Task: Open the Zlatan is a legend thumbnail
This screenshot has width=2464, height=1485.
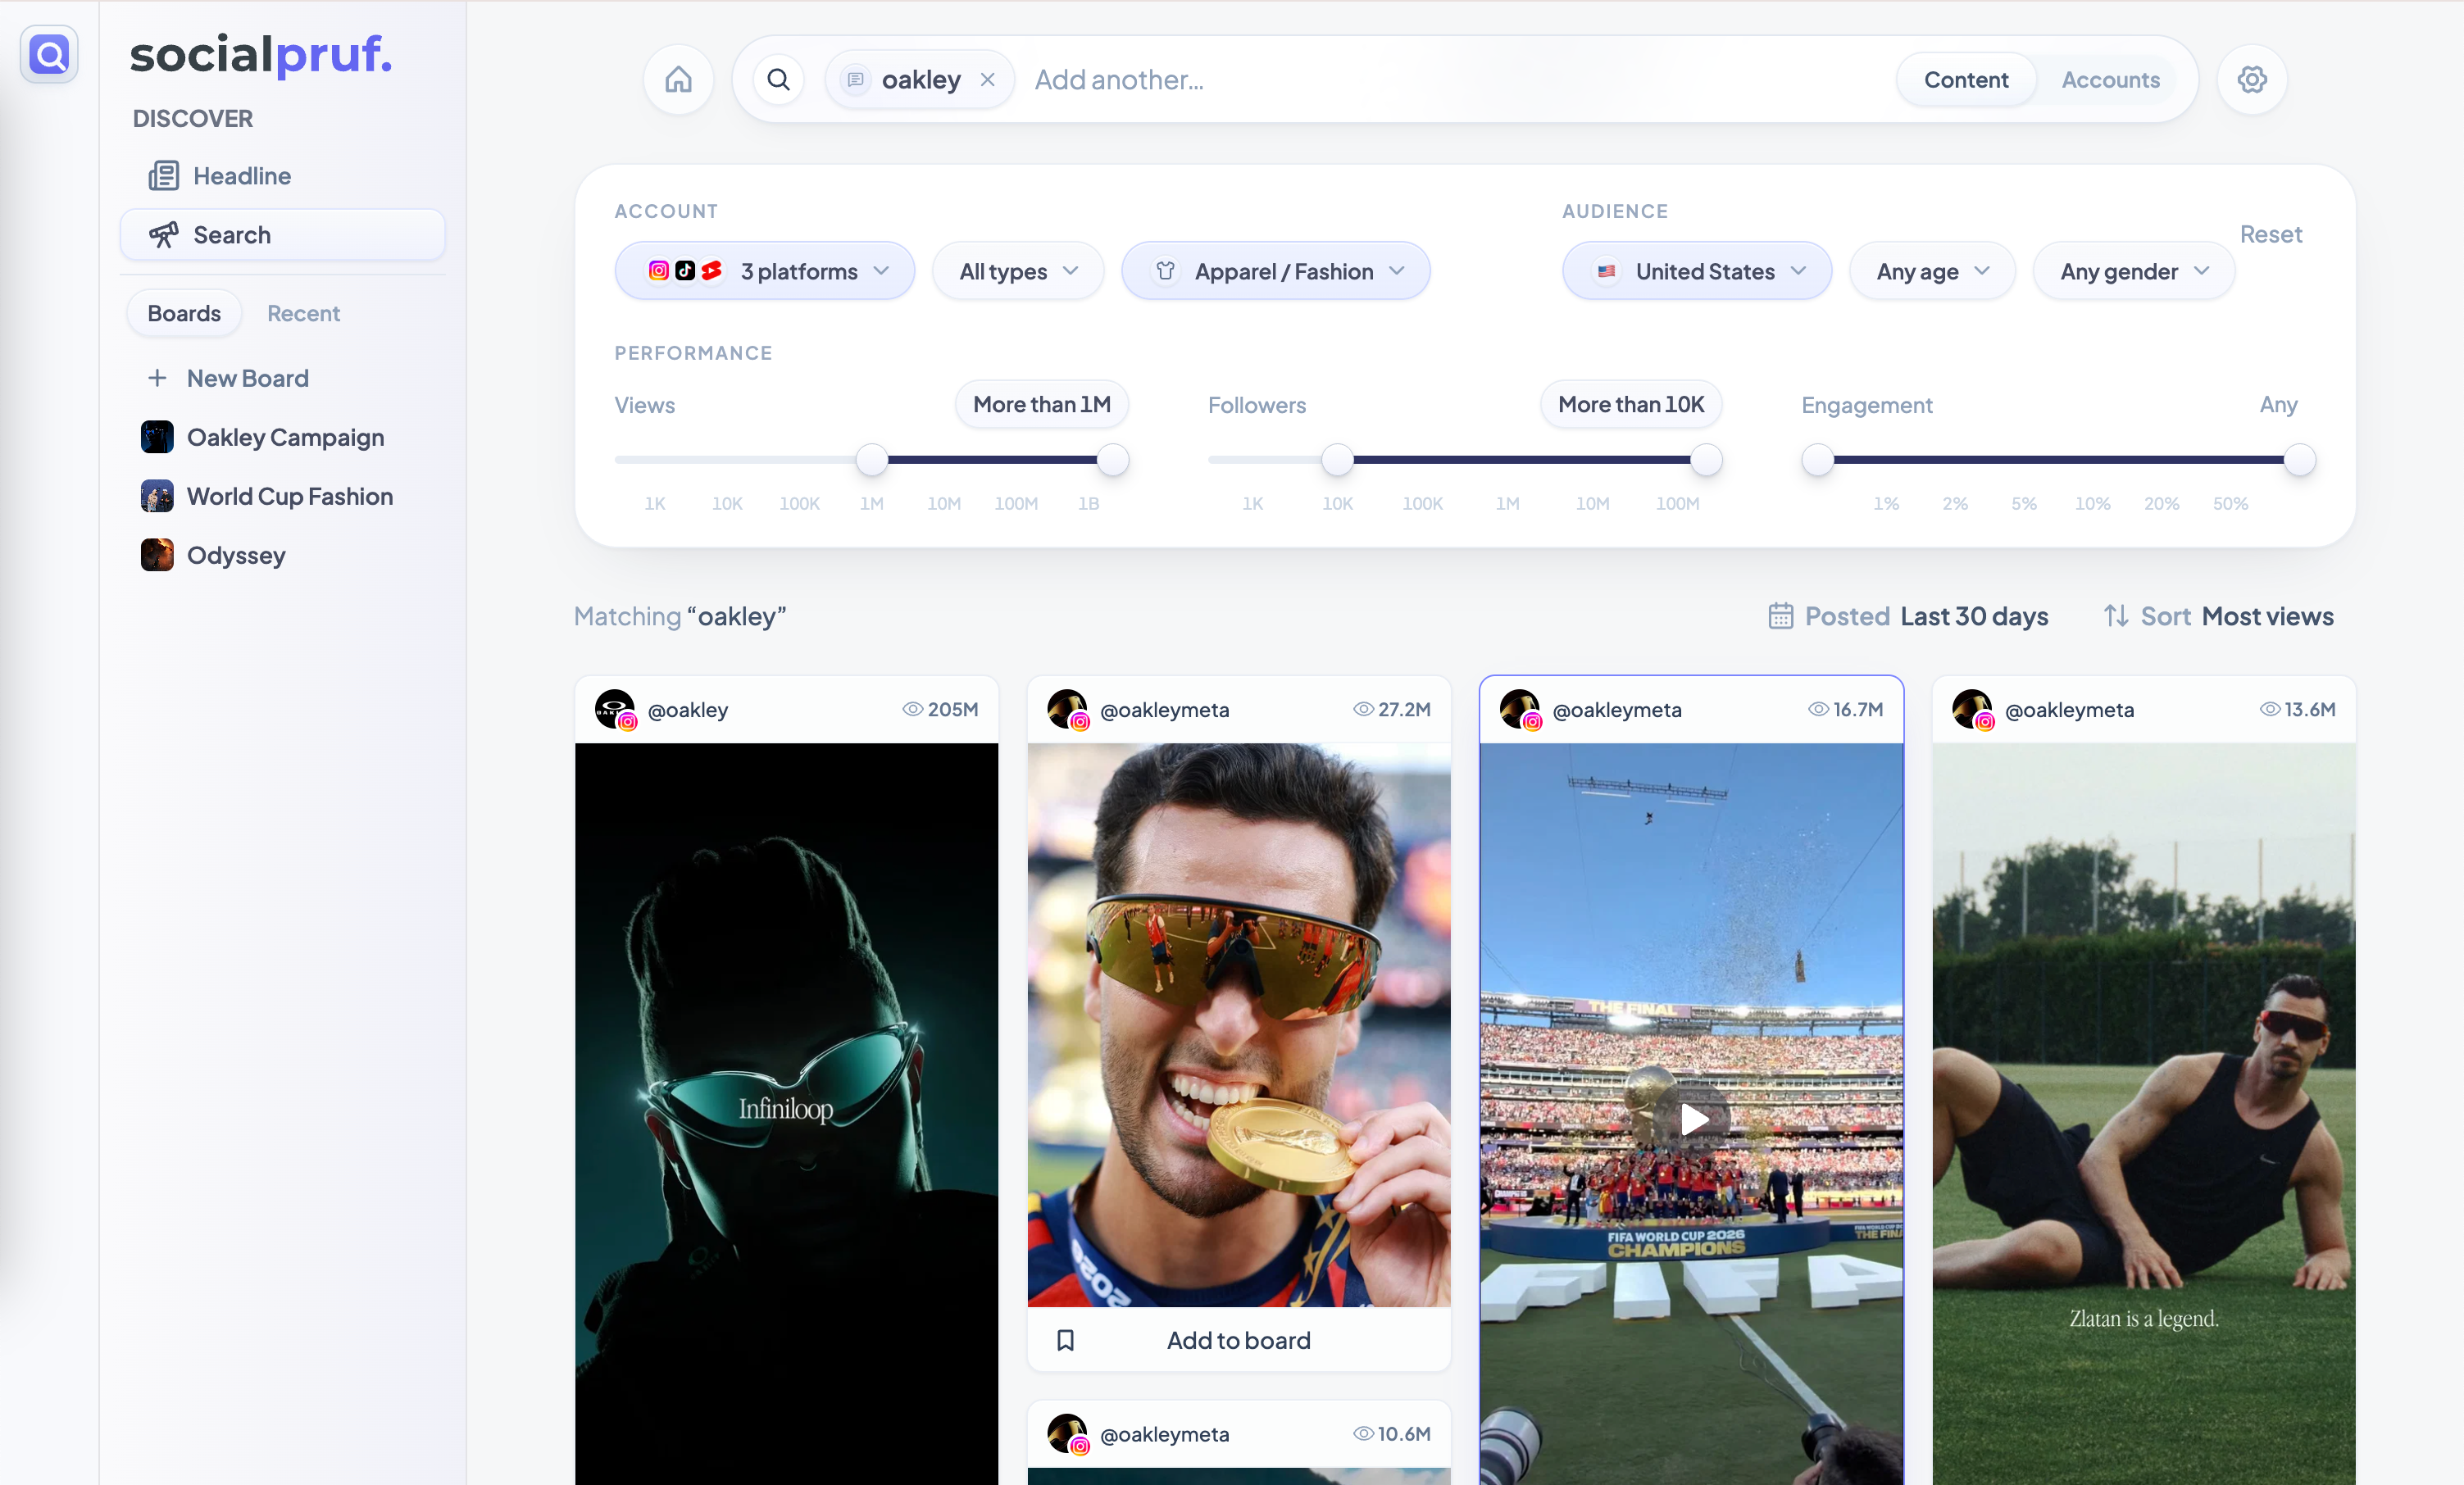Action: click(x=2144, y=1113)
